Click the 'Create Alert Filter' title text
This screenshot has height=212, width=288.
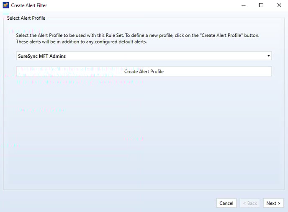point(29,5)
